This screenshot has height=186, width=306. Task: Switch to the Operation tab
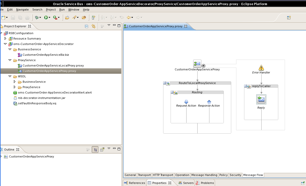pyautogui.click(x=182, y=175)
